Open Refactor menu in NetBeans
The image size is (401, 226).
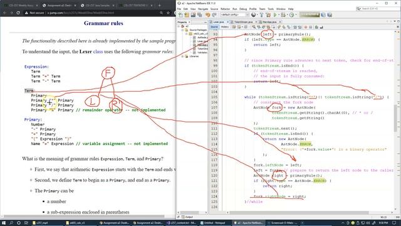pos(225,9)
